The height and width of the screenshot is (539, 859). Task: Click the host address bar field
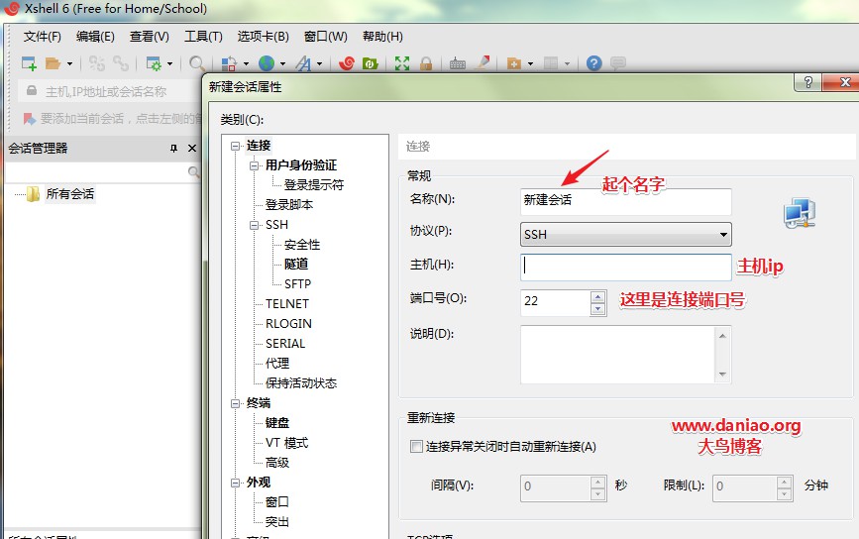point(110,91)
